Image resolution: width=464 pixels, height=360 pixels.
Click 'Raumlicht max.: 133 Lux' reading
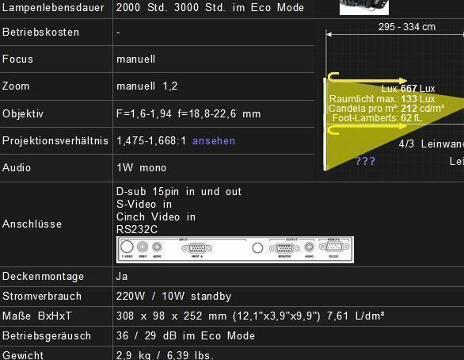click(382, 99)
